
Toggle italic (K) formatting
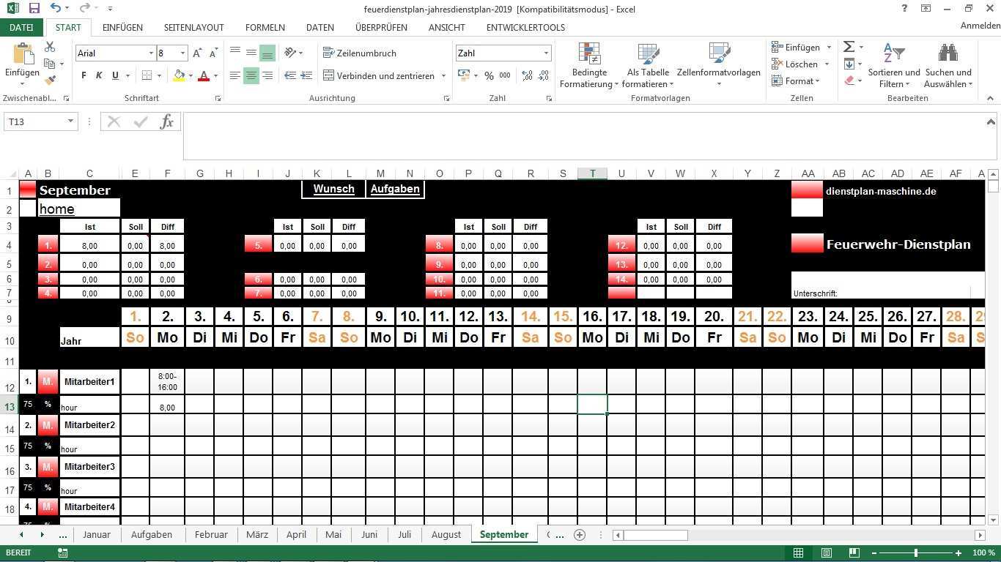point(99,75)
